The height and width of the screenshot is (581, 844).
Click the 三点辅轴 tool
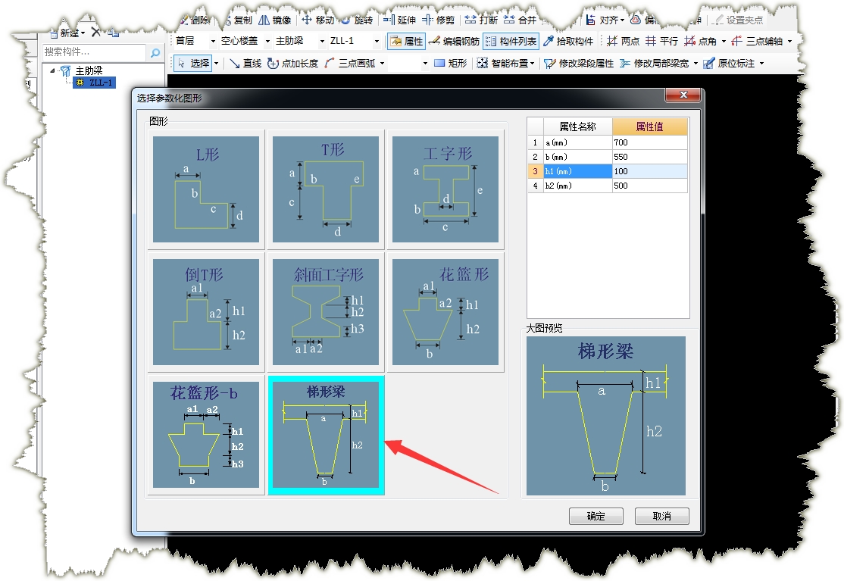[757, 41]
